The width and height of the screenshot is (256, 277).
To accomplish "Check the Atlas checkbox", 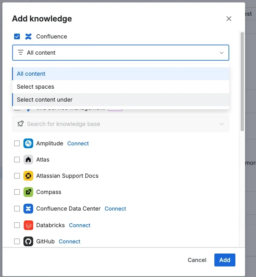I will point(17,160).
